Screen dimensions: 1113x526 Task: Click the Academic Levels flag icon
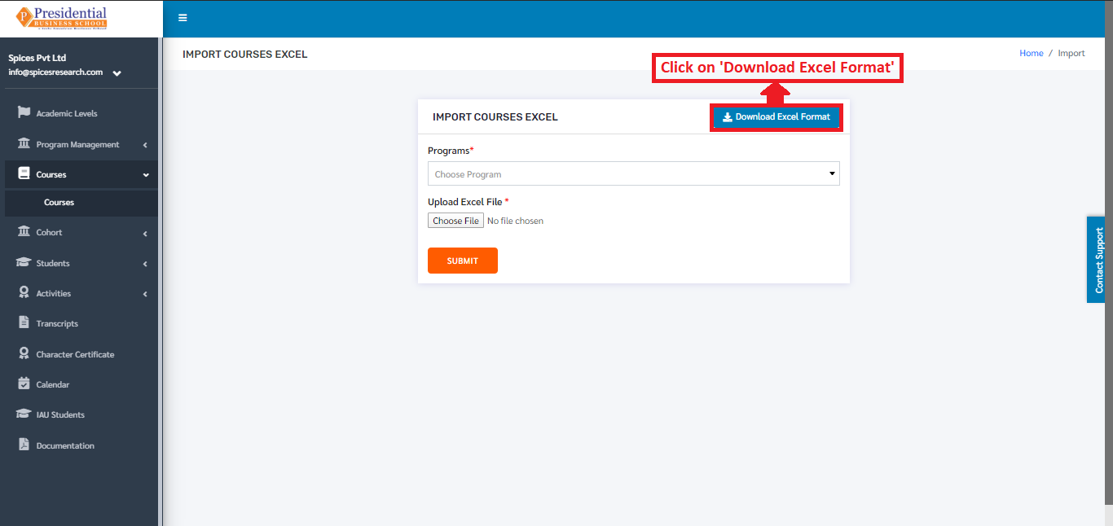point(24,113)
